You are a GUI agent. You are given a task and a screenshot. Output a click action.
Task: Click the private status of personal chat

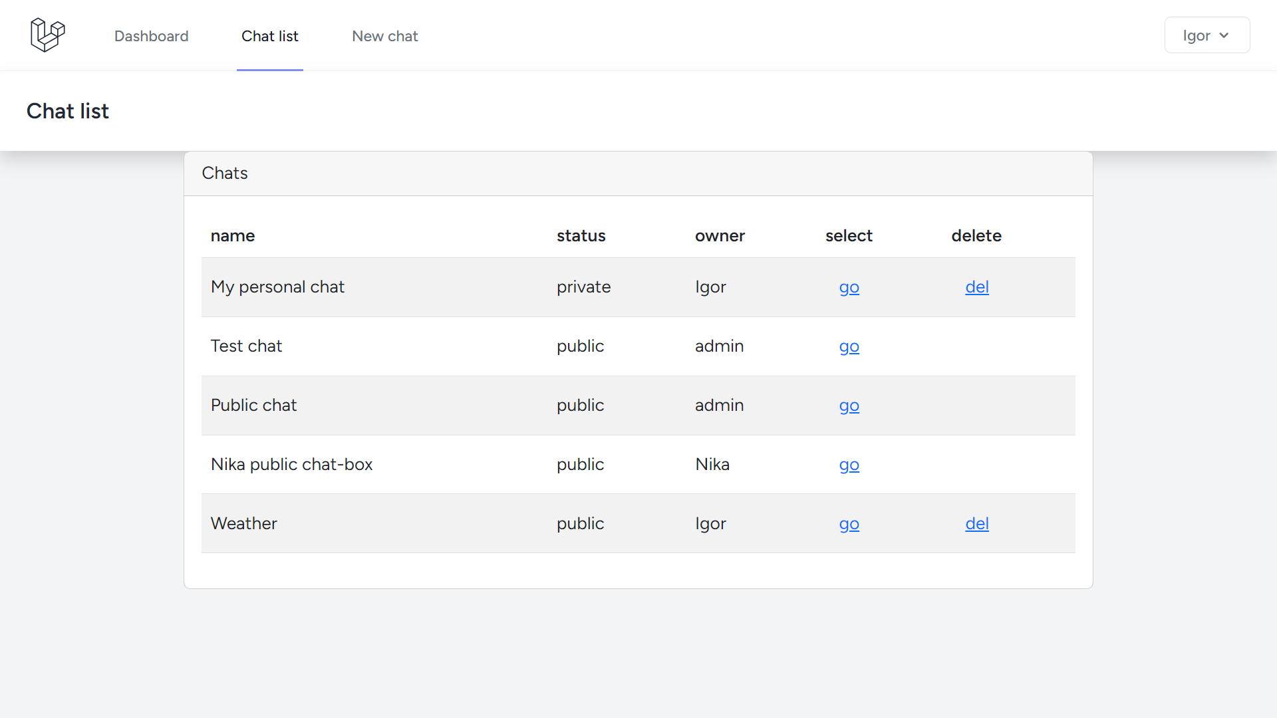[583, 287]
